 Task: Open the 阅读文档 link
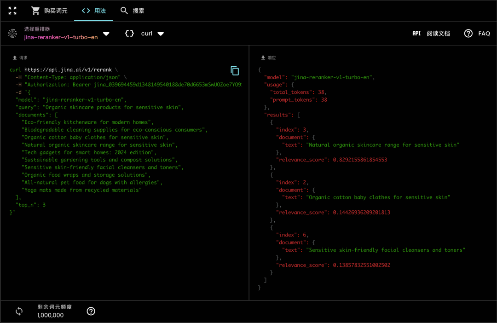point(438,34)
